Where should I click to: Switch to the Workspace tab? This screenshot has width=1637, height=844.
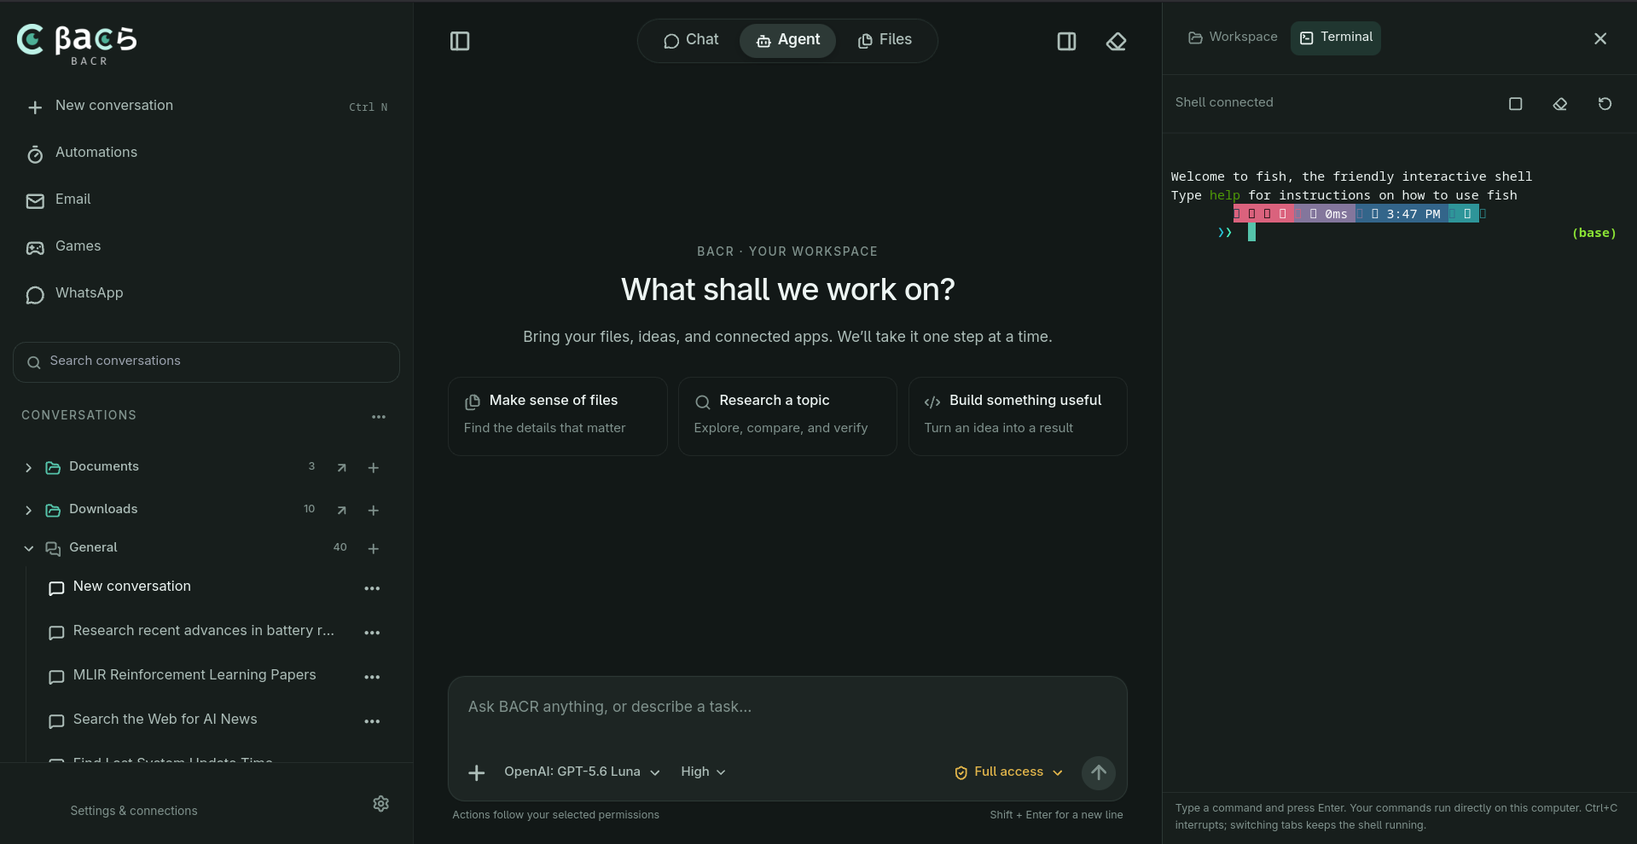(x=1233, y=38)
